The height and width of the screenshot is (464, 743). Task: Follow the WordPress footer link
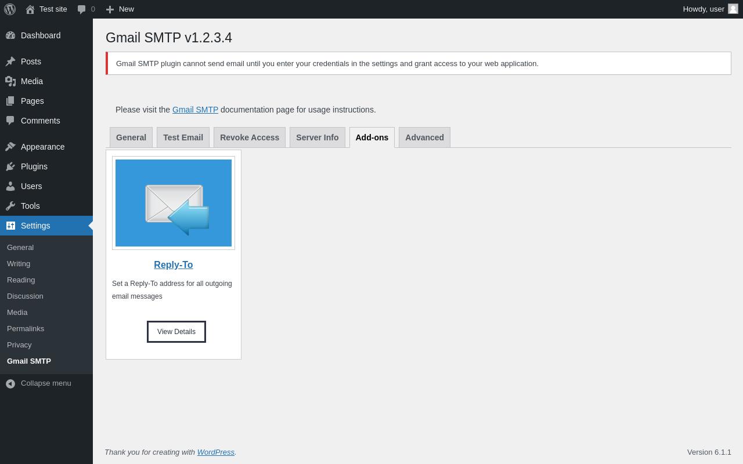pyautogui.click(x=216, y=452)
